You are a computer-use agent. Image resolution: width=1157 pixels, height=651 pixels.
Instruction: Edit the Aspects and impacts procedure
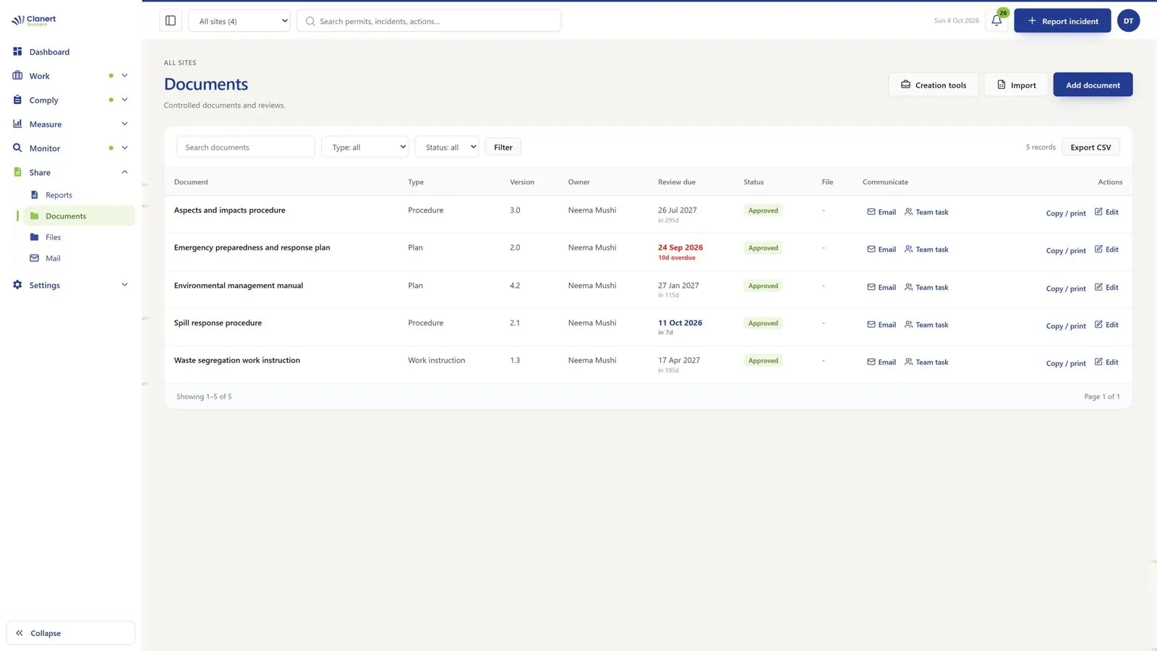tap(1106, 212)
